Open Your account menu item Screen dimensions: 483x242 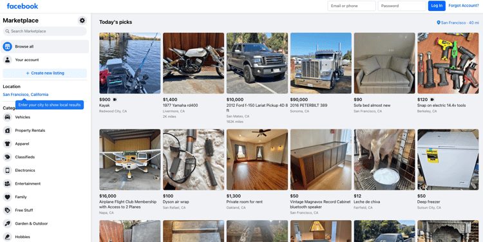pos(44,60)
